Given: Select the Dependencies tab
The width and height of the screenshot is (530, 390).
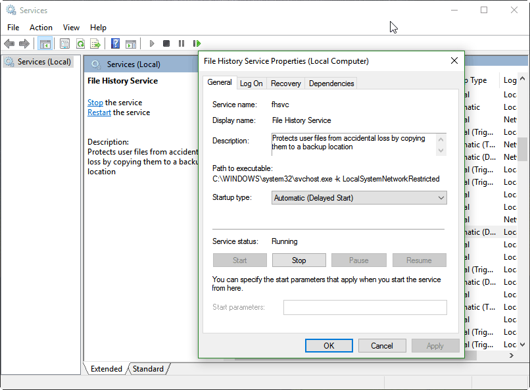Looking at the screenshot, I should (x=331, y=84).
